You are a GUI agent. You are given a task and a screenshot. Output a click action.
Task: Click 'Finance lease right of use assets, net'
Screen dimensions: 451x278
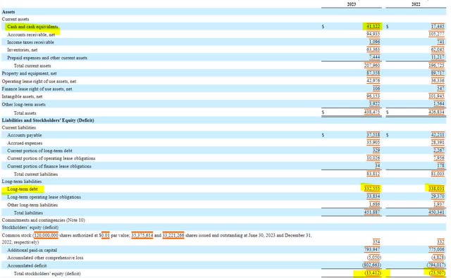point(37,89)
